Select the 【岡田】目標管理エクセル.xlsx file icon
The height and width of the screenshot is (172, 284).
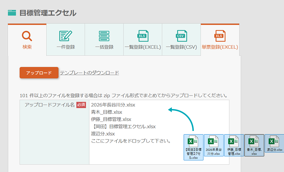point(193,147)
